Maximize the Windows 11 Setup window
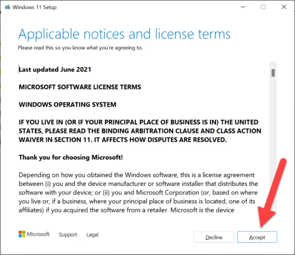The width and height of the screenshot is (295, 255). 263,7
